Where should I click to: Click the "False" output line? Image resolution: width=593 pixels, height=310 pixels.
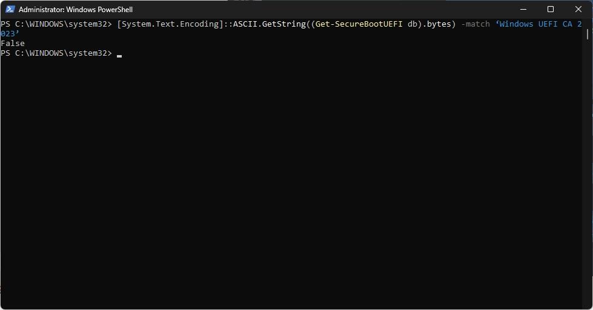(x=13, y=44)
